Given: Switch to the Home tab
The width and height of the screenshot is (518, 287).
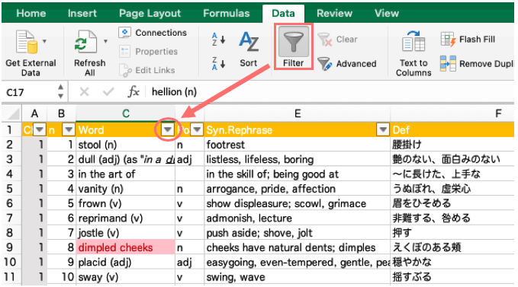Looking at the screenshot, I should point(31,14).
